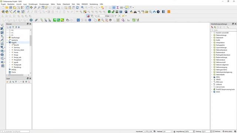
Task: Expand the GDAL group in the toolbox
Action: tap(212, 77)
